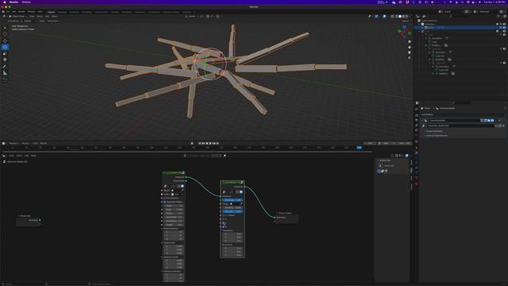The image size is (508, 286).
Task: Open the Render menu
Action: [x=21, y=12]
